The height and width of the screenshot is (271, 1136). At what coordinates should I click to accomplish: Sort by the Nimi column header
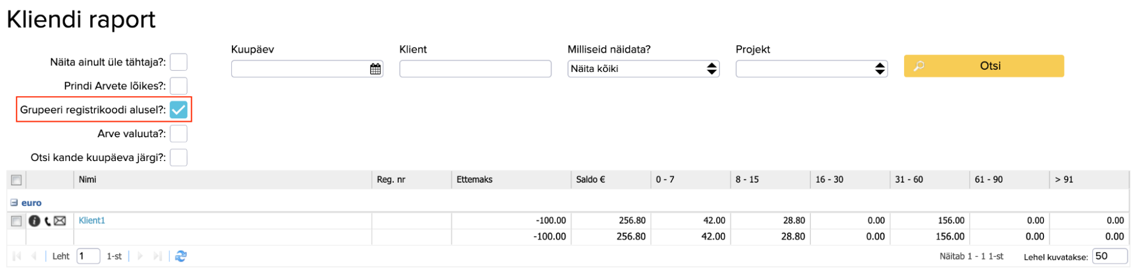pyautogui.click(x=88, y=180)
